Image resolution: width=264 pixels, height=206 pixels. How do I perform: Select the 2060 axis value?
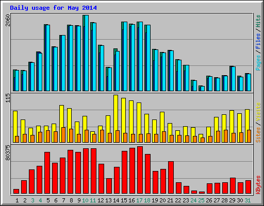(8, 20)
